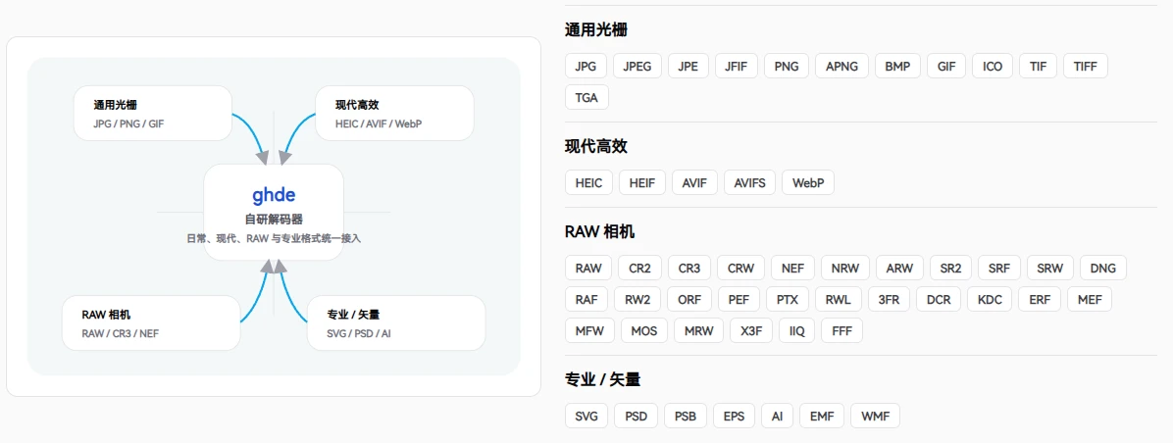Click the AVIFS format tag
1173x443 pixels.
pos(749,182)
